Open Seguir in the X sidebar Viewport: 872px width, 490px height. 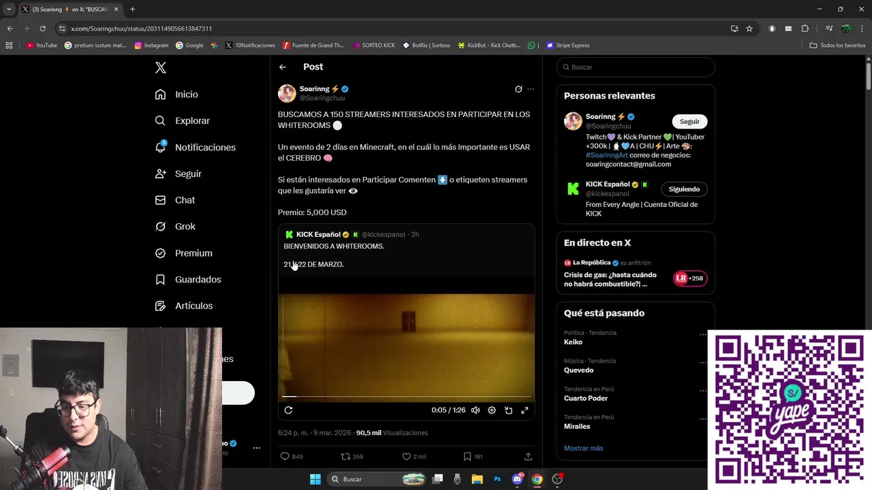tap(178, 174)
